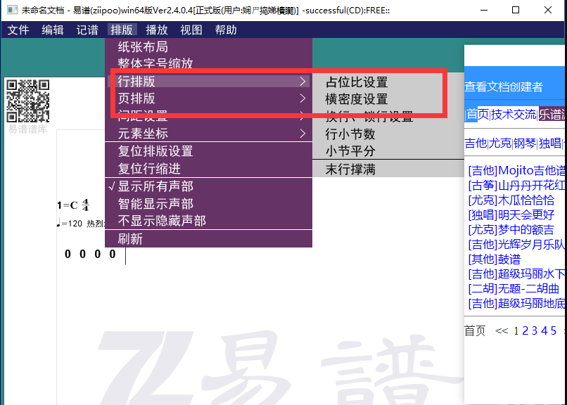
Task: Go to page 2 of the score list
Action: pyautogui.click(x=525, y=330)
